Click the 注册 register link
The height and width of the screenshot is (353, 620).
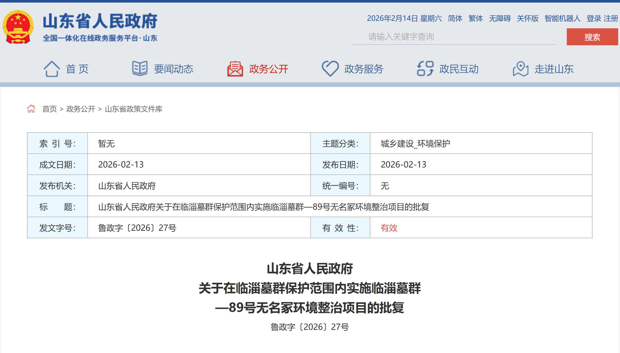tap(611, 18)
